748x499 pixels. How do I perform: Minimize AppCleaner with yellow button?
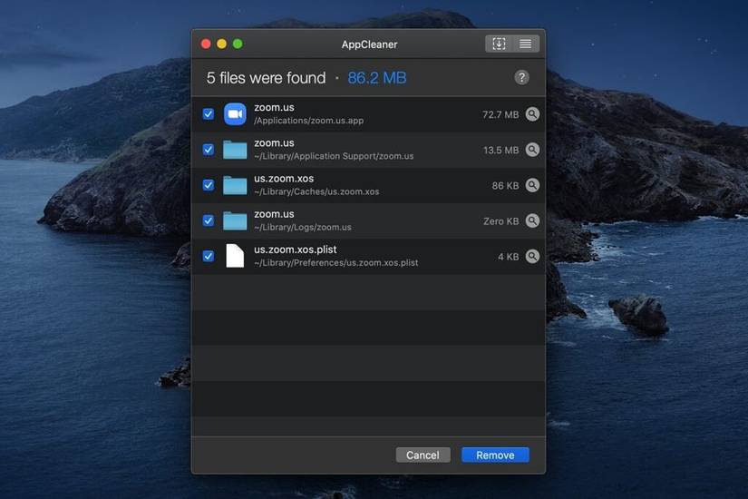pos(222,44)
